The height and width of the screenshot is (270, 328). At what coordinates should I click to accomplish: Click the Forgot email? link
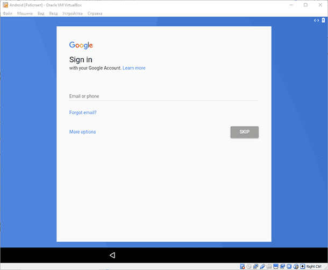click(x=83, y=113)
